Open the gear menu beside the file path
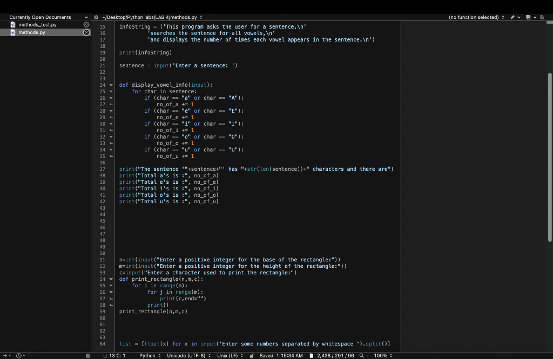This screenshot has width=553, height=359. pos(96,17)
